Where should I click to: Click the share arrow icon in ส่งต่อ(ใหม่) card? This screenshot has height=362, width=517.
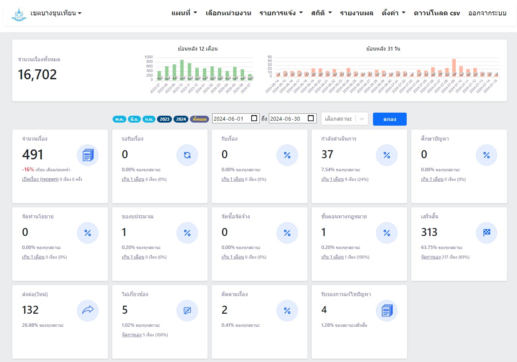pos(88,310)
